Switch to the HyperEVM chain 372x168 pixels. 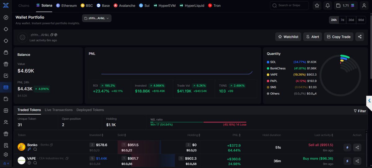click(165, 6)
